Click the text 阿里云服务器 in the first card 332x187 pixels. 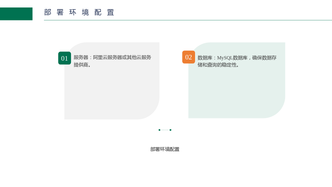(107, 57)
